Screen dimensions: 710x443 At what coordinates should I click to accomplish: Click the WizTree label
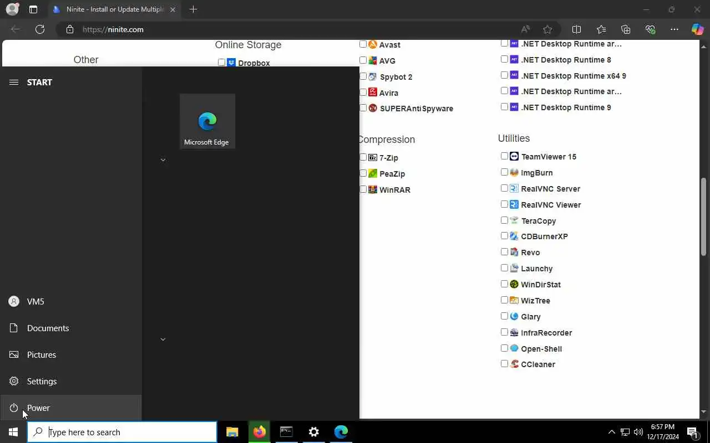click(x=536, y=301)
